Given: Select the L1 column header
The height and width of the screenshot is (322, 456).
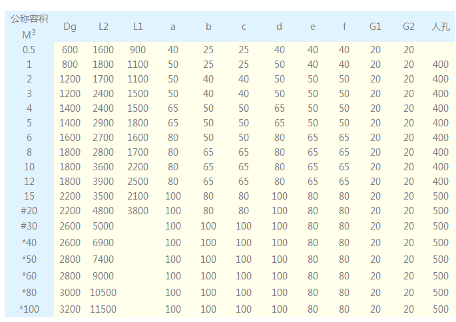Looking at the screenshot, I should point(138,27).
